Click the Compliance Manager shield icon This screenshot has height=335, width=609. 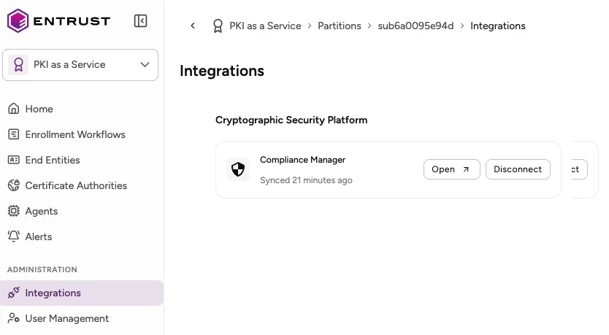pyautogui.click(x=238, y=169)
